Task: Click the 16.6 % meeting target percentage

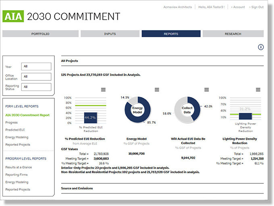Action: pos(104,163)
